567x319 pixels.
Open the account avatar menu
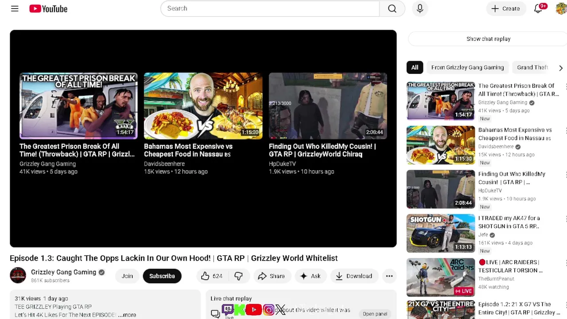pos(561,8)
